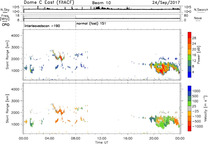Pick the teal Velocity segment between 100 and 500

tap(190, 99)
